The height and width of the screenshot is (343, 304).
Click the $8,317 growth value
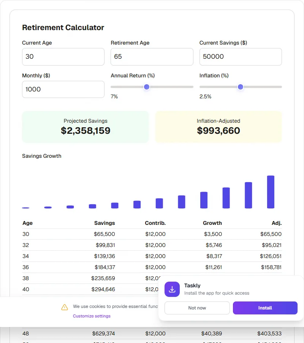click(x=214, y=256)
